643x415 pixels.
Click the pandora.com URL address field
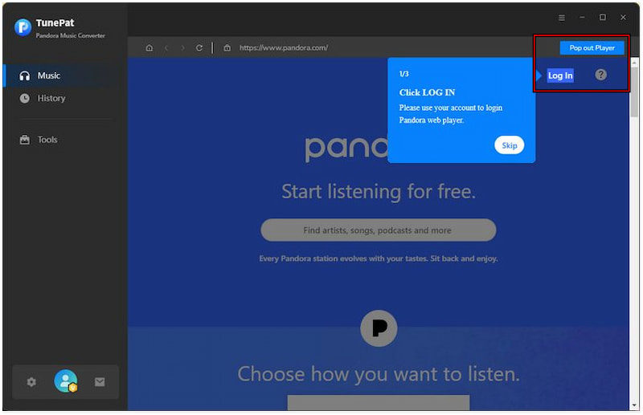(x=284, y=48)
